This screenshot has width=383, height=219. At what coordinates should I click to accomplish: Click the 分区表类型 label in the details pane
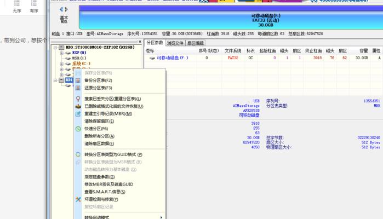point(277,106)
